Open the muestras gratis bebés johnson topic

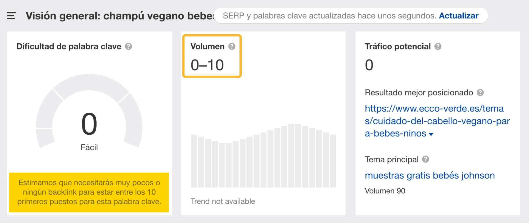(x=429, y=175)
